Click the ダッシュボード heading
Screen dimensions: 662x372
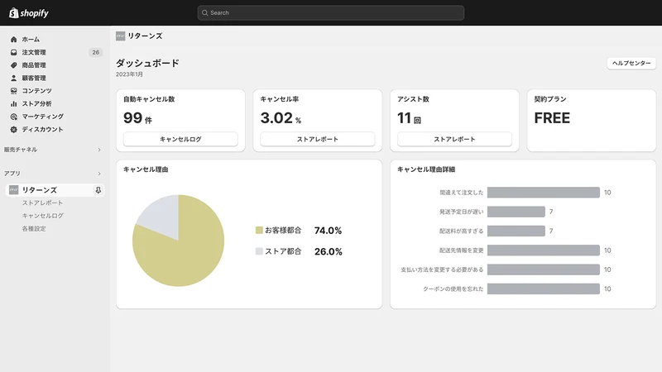(147, 64)
